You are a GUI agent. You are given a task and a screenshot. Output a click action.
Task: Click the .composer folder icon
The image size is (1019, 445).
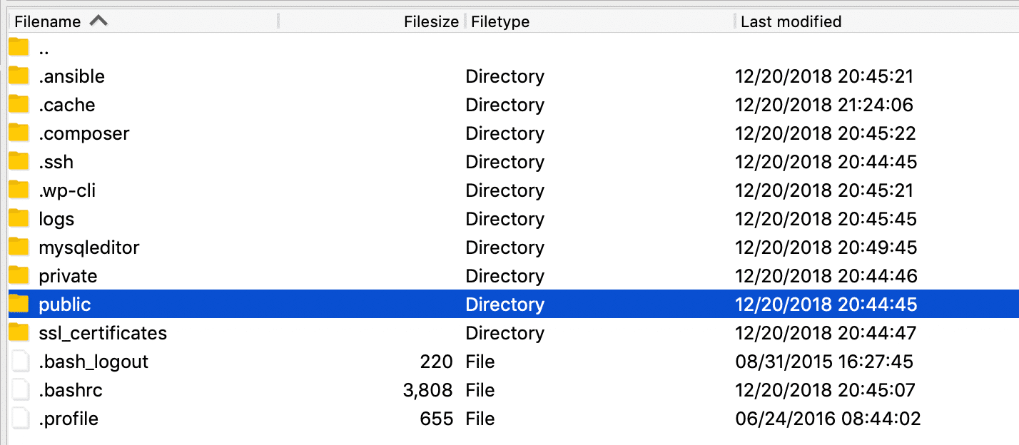[x=19, y=133]
